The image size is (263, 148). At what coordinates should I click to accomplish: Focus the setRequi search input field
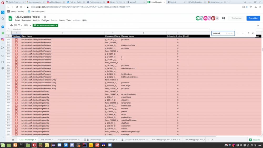point(223,33)
